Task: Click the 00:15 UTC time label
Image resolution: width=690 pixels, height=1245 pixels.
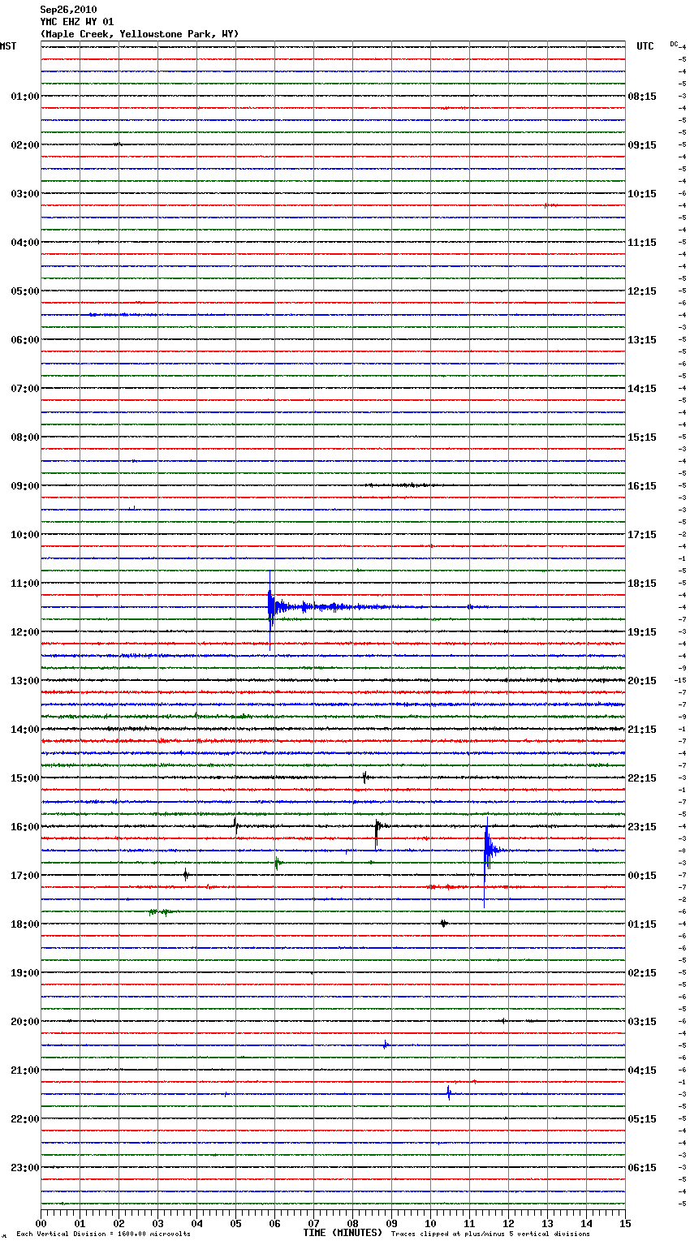Action: tap(642, 876)
